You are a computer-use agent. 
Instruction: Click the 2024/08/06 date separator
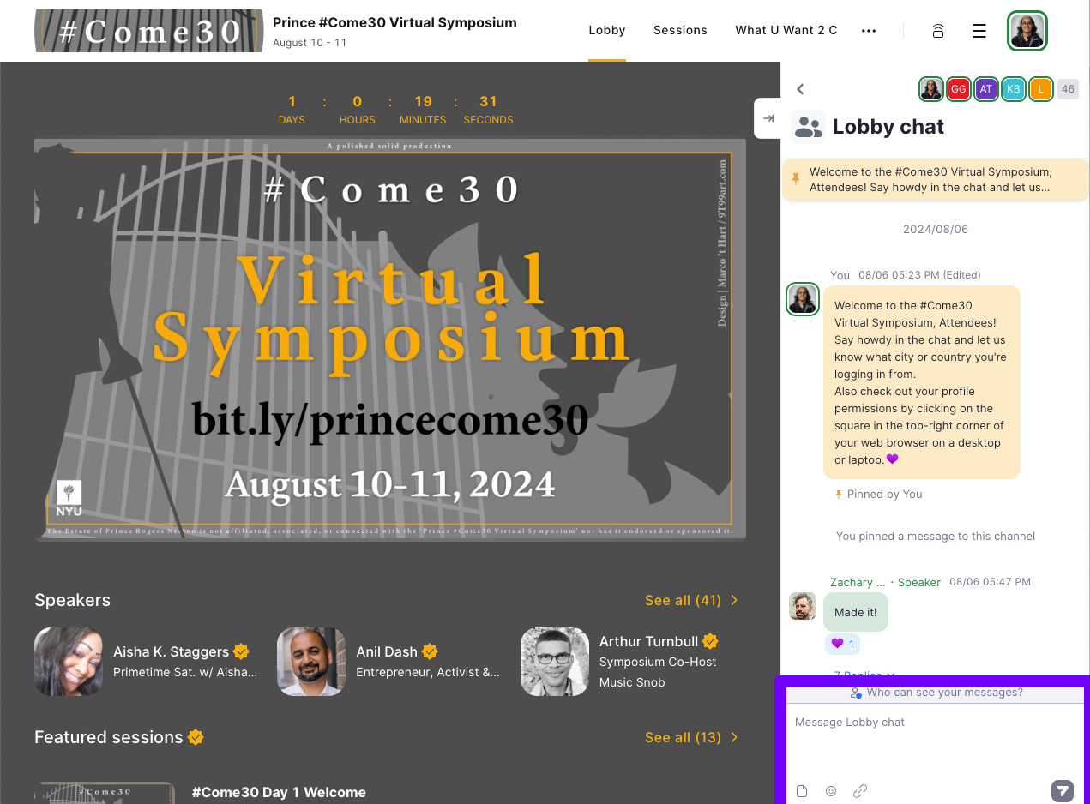(936, 230)
